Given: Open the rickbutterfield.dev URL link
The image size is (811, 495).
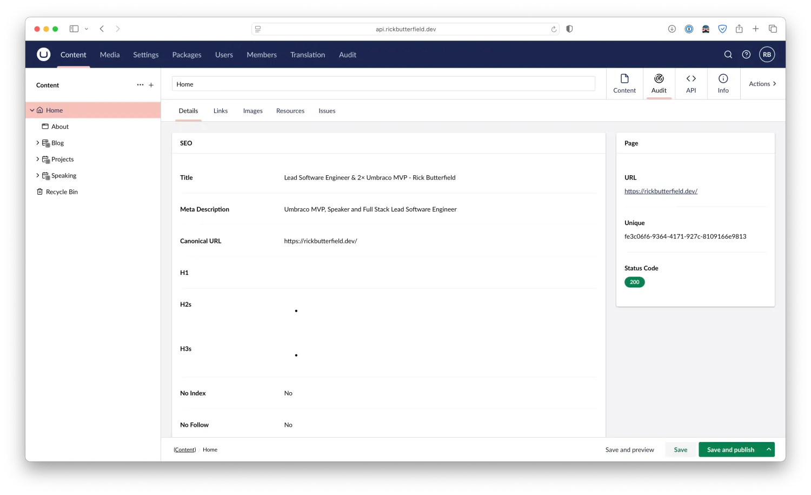Looking at the screenshot, I should [x=661, y=191].
